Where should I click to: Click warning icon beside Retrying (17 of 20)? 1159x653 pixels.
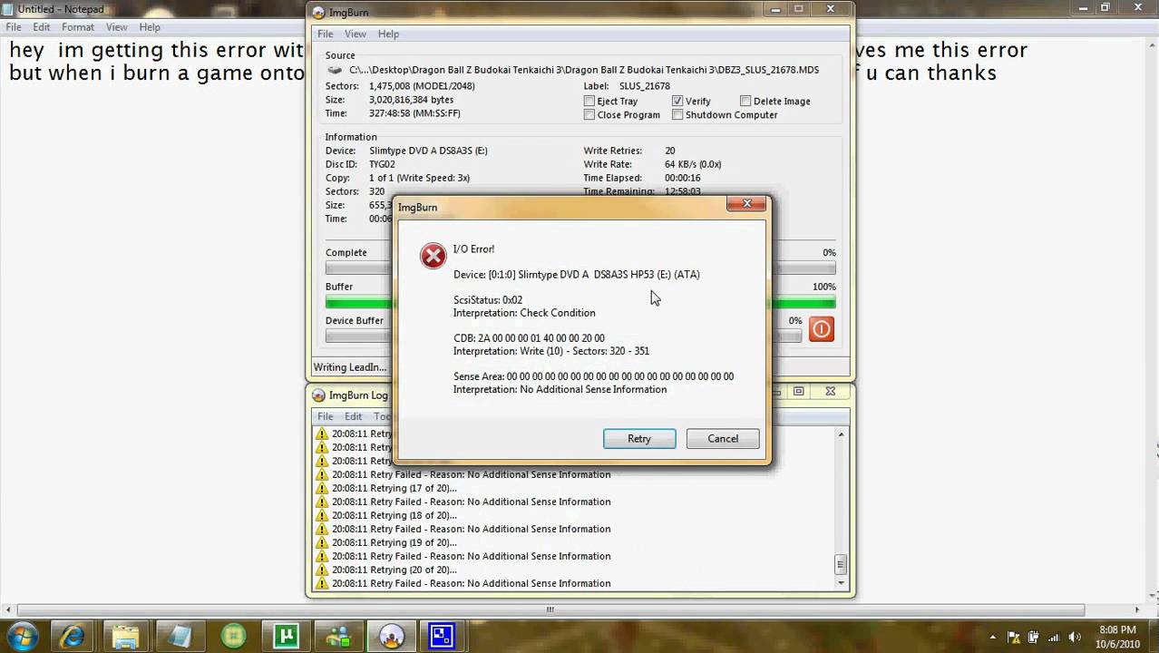322,488
